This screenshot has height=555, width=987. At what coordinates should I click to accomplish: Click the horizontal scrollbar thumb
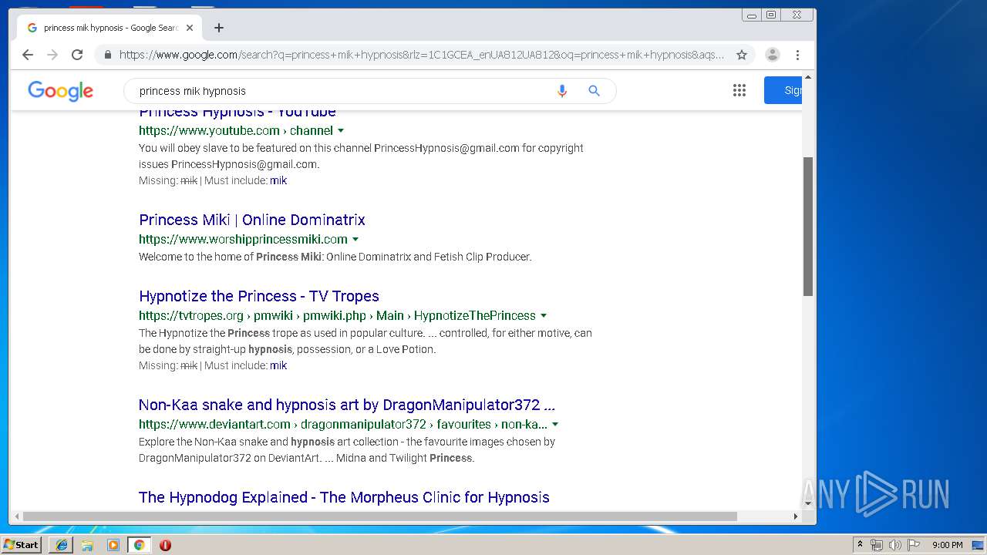point(380,516)
